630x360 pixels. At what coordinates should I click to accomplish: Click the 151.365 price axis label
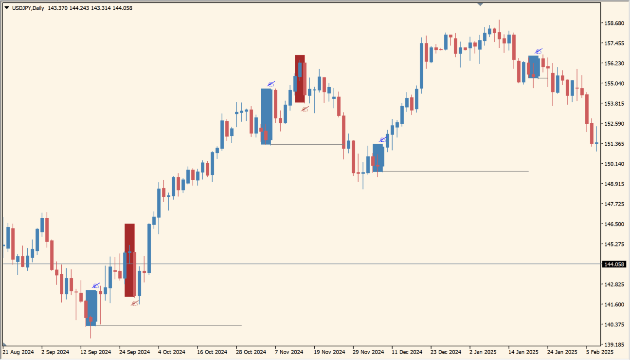coord(614,144)
